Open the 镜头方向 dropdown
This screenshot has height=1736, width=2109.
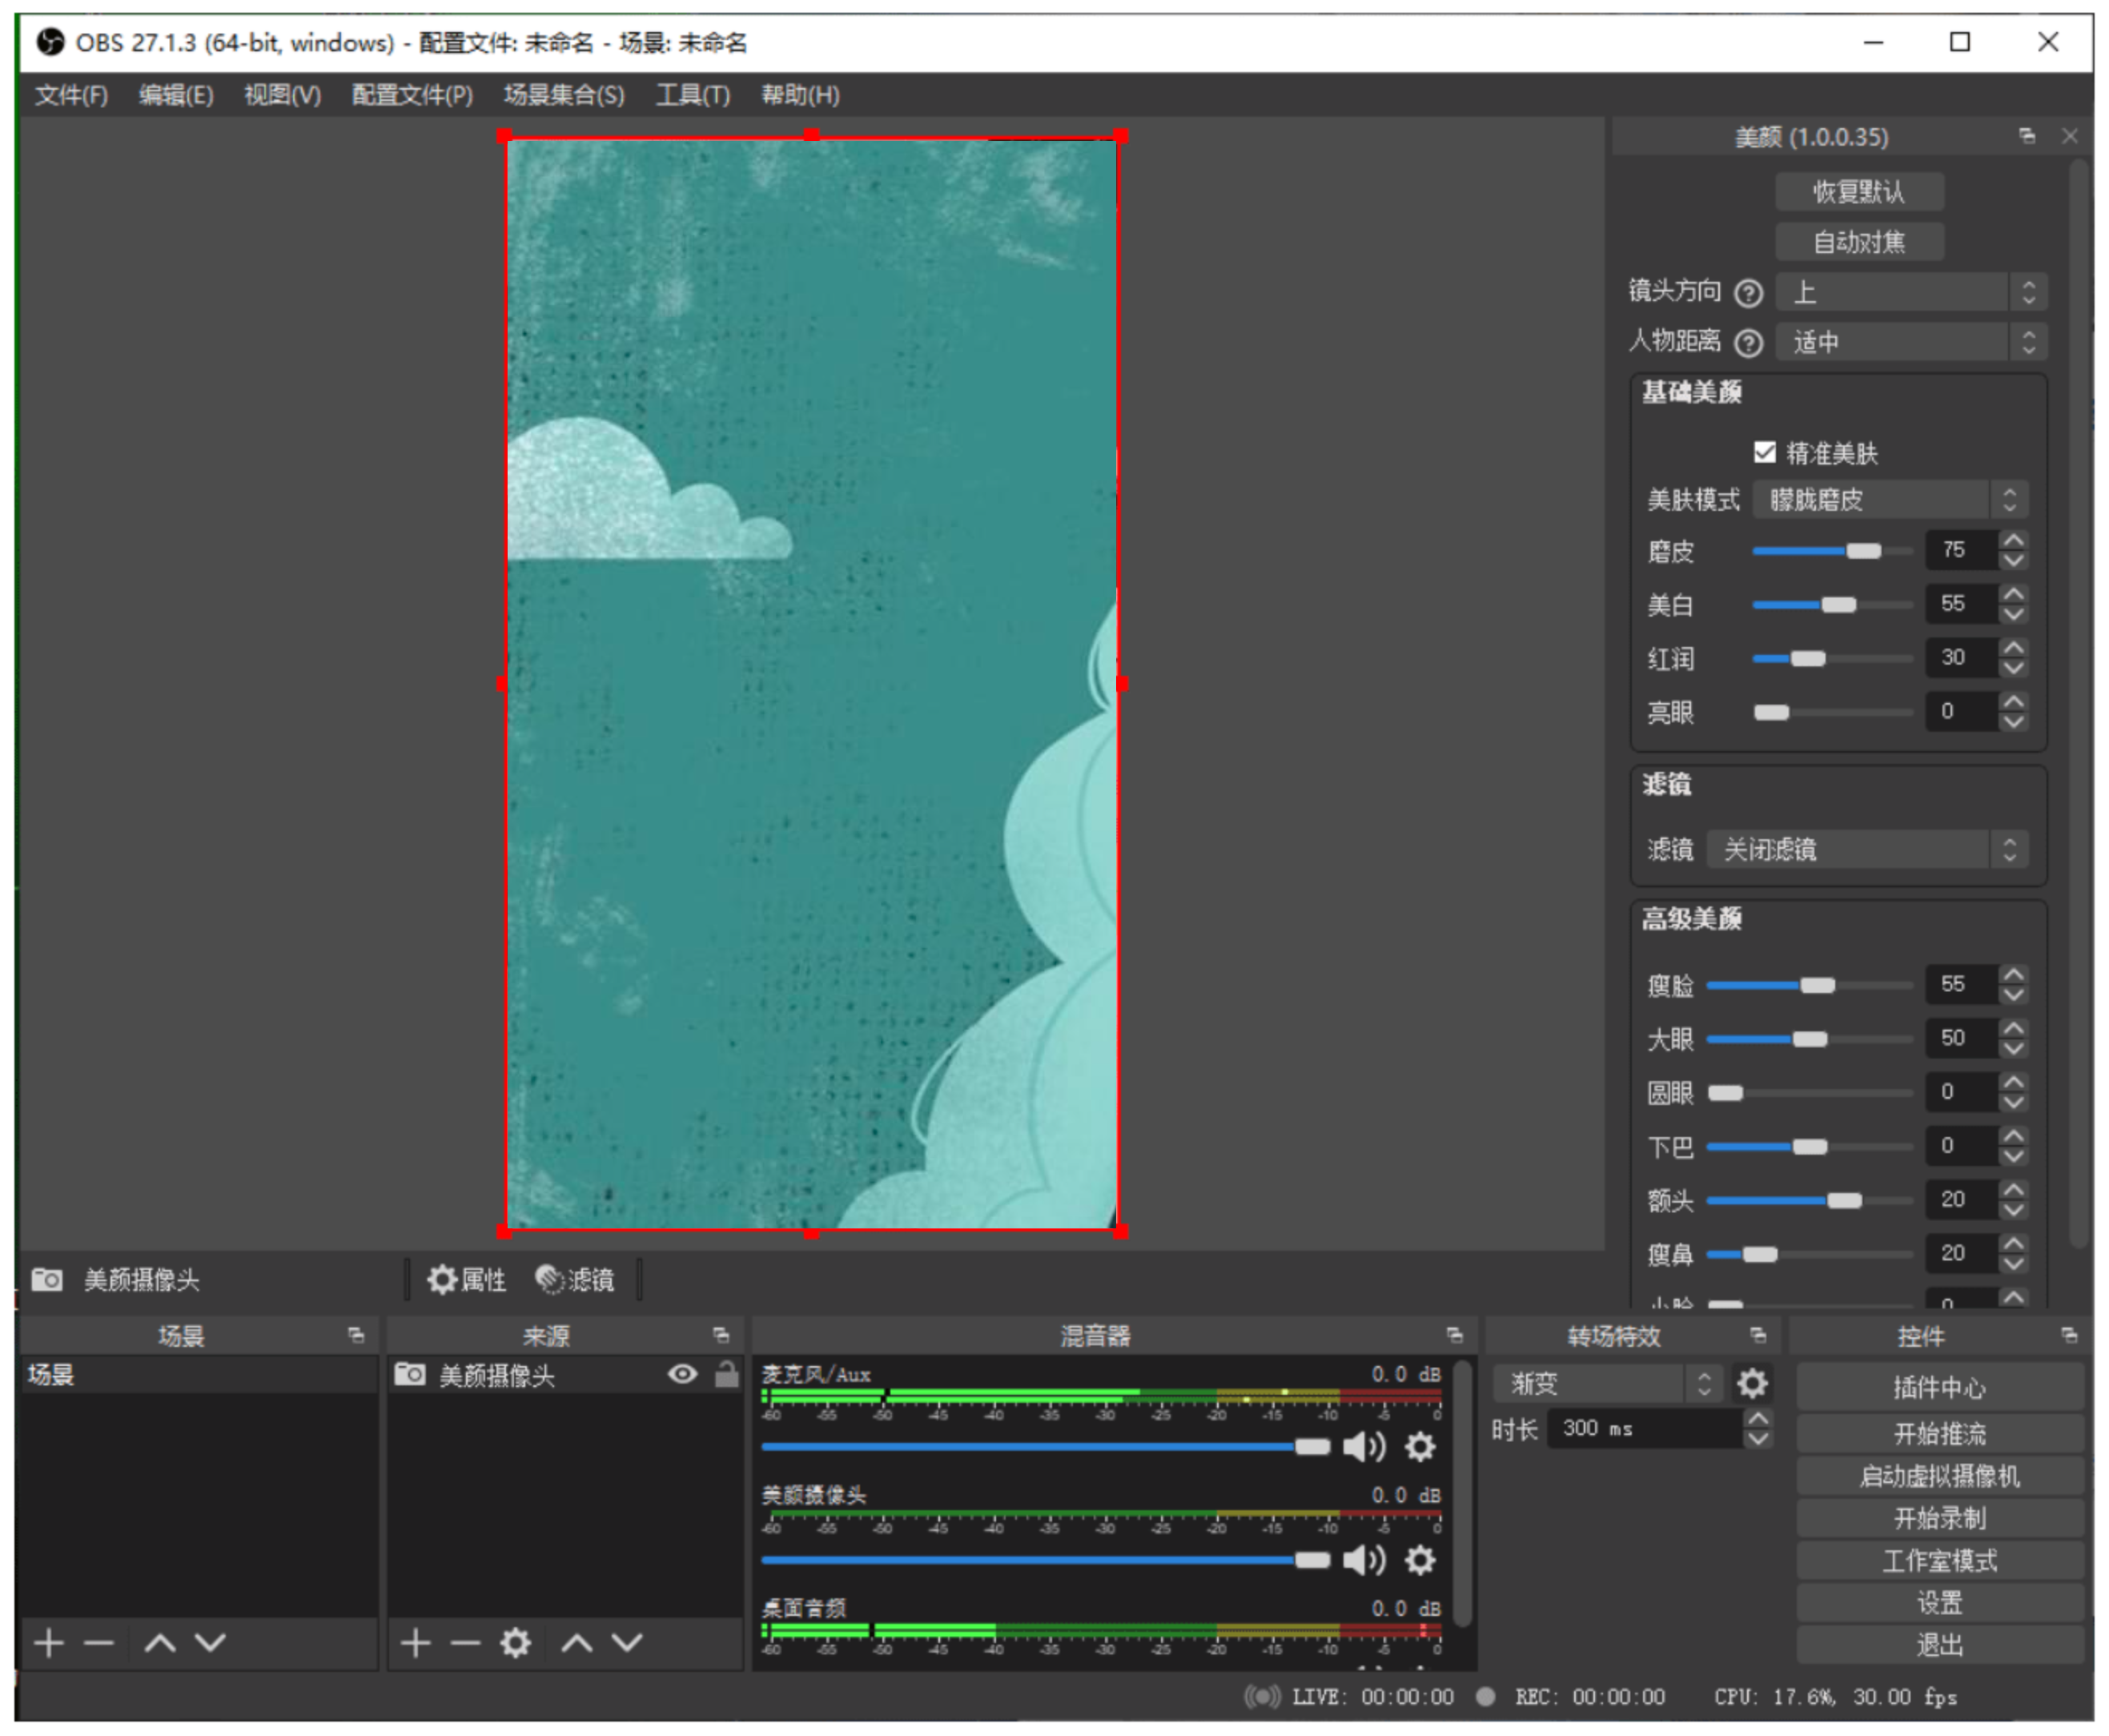(x=1912, y=293)
